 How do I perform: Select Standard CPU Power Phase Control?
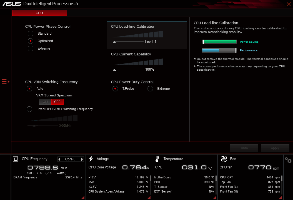(31, 34)
